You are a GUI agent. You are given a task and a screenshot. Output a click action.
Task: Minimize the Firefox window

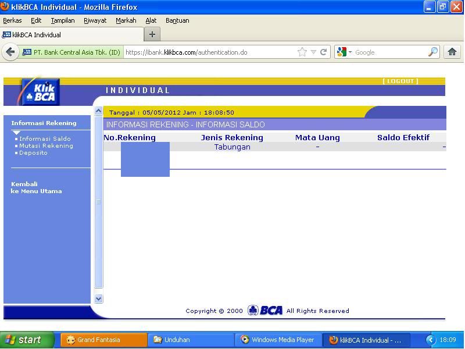(x=429, y=7)
